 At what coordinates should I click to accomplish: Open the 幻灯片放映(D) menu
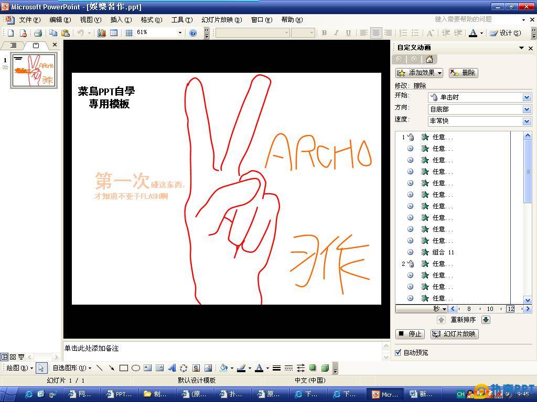(x=222, y=20)
